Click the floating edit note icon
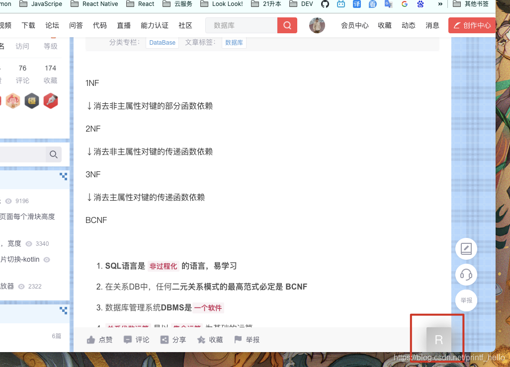 point(466,249)
